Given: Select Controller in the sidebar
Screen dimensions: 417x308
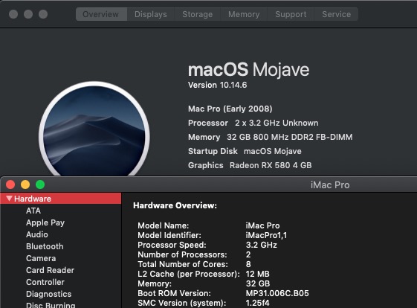Looking at the screenshot, I should [x=45, y=282].
